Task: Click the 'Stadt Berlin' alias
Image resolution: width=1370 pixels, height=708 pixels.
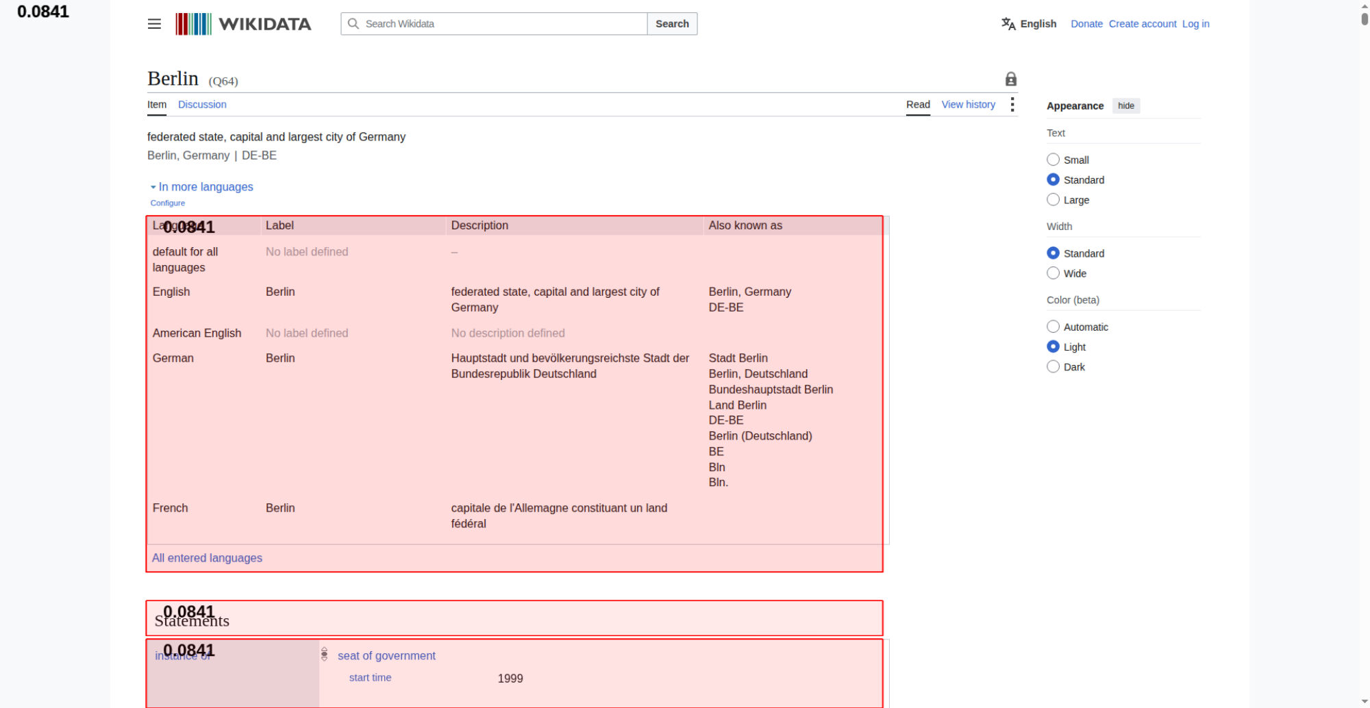Action: tap(738, 358)
